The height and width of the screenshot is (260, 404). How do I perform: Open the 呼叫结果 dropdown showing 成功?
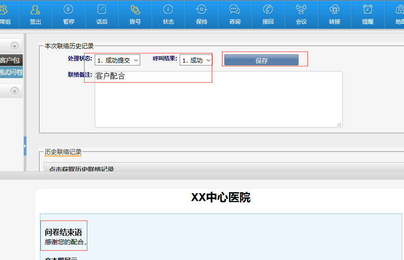click(196, 60)
